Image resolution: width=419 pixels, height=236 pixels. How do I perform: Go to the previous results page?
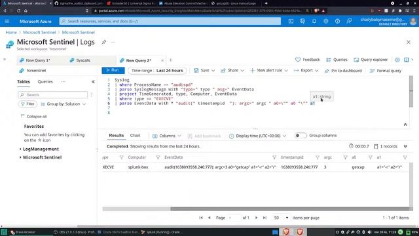click(x=209, y=218)
